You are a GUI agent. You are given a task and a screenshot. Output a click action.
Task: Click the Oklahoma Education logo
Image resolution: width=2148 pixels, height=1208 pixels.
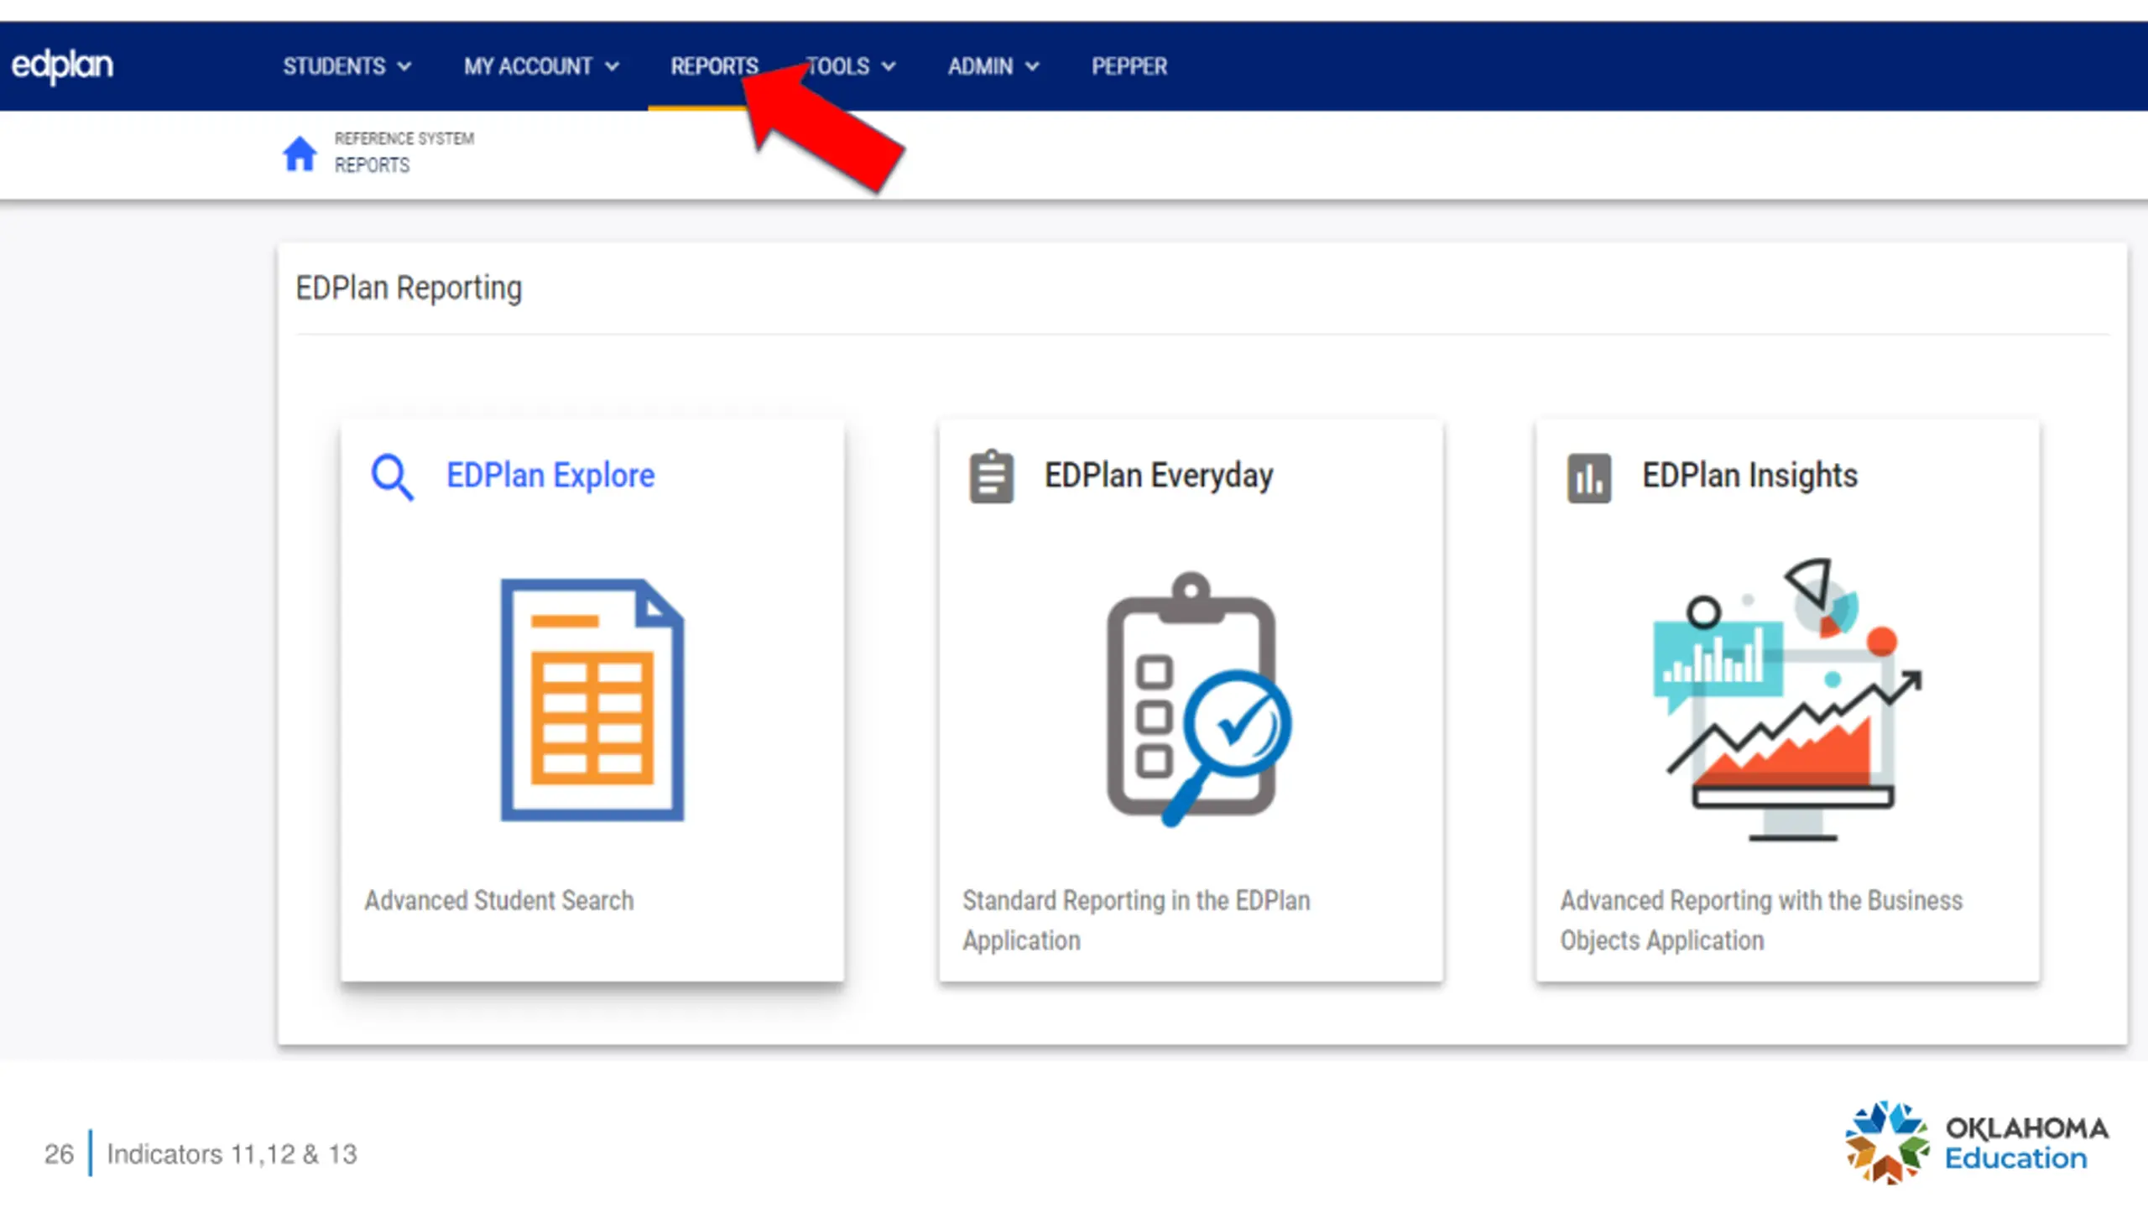[1976, 1143]
